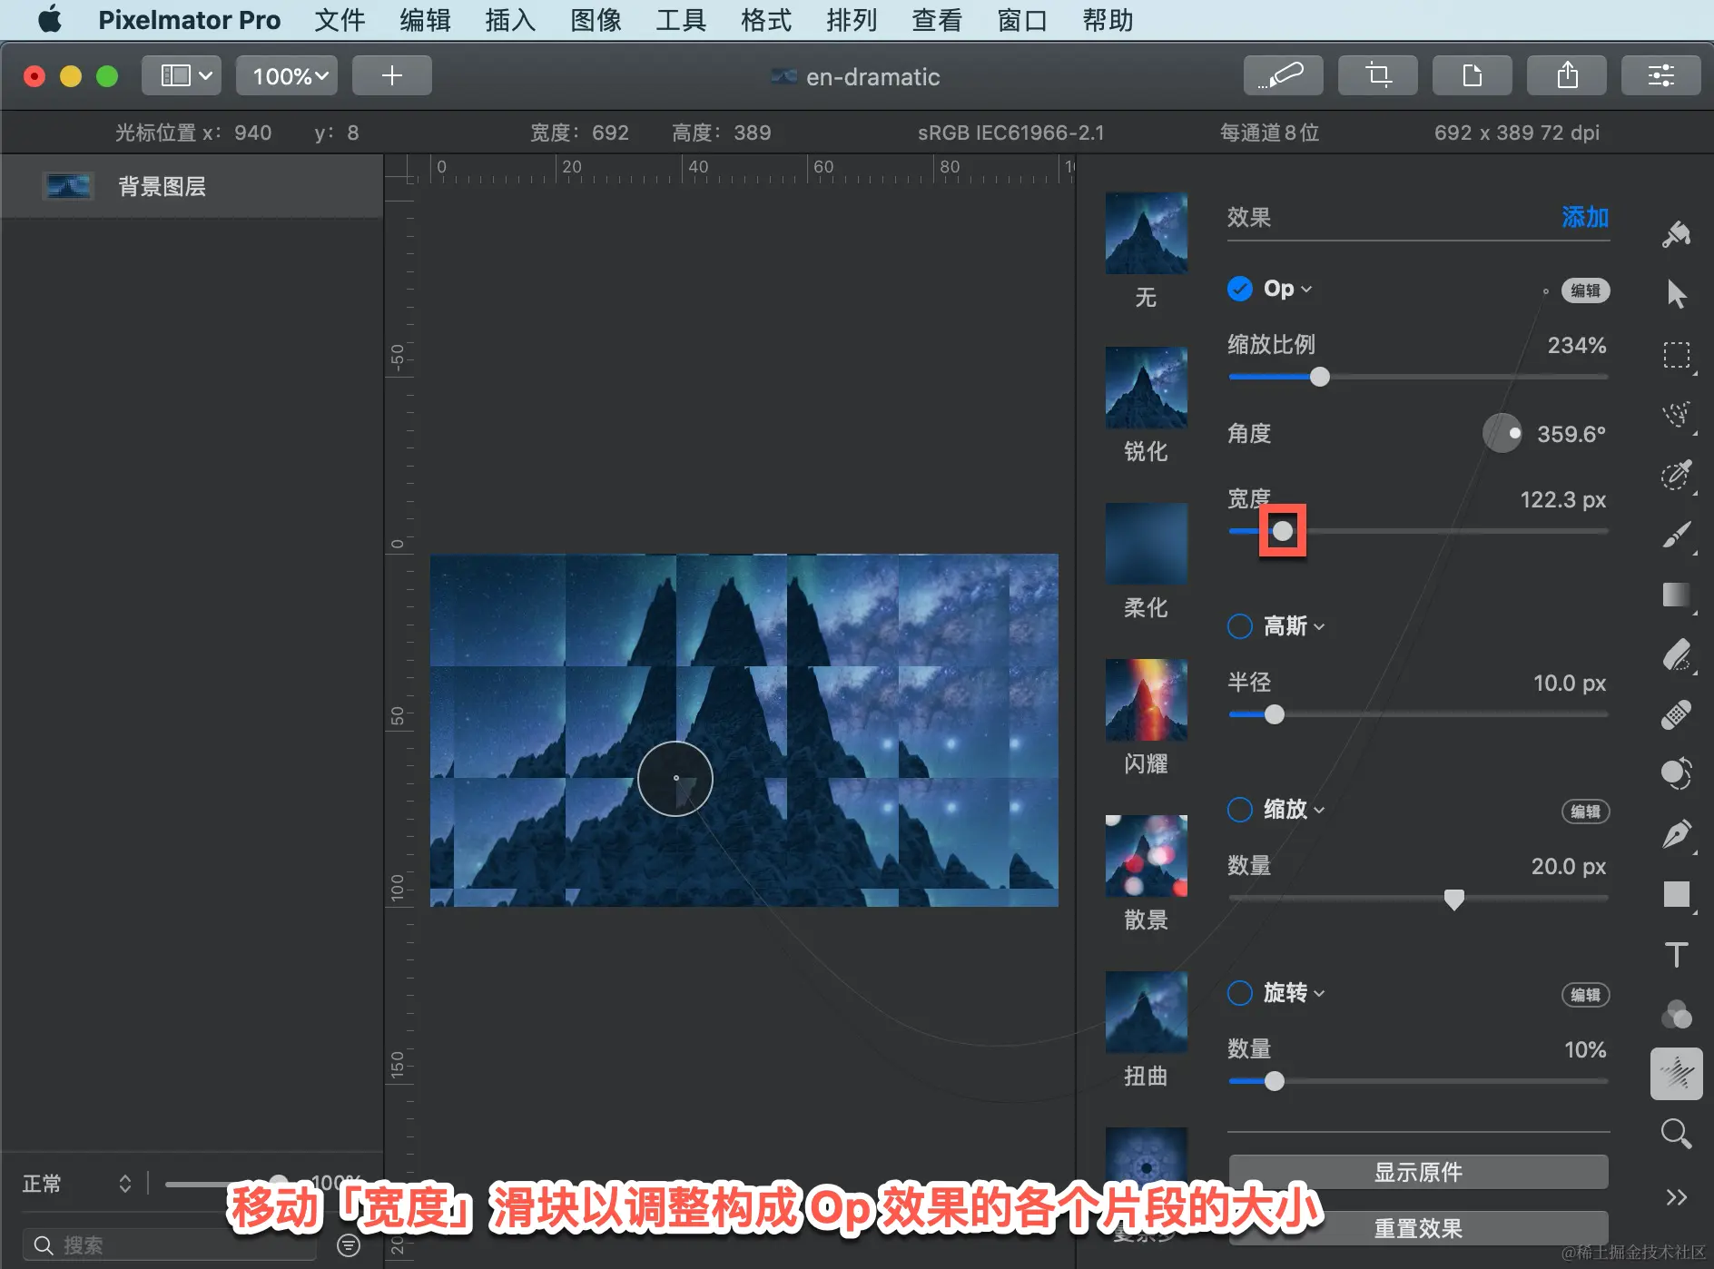Open the Pixelmator Pro app menu
The height and width of the screenshot is (1269, 1714).
pyautogui.click(x=189, y=19)
